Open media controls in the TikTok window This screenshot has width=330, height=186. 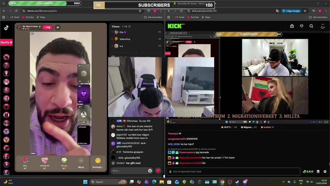tap(148, 11)
